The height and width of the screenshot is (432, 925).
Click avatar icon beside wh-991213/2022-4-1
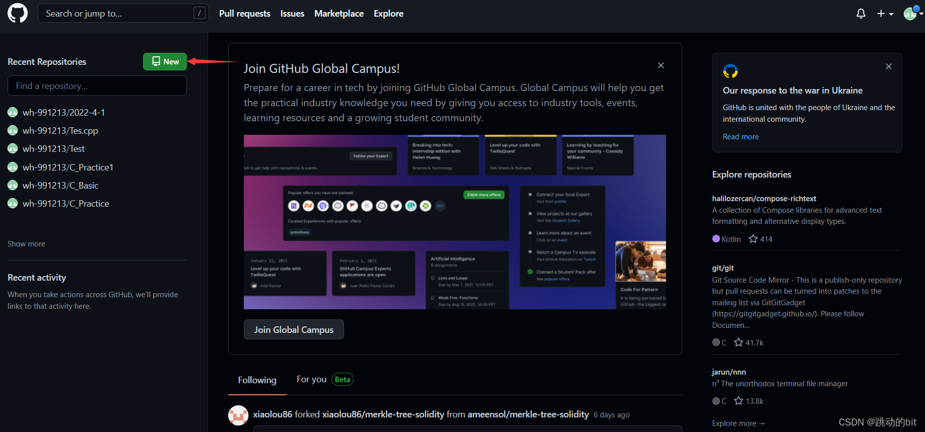pos(13,112)
